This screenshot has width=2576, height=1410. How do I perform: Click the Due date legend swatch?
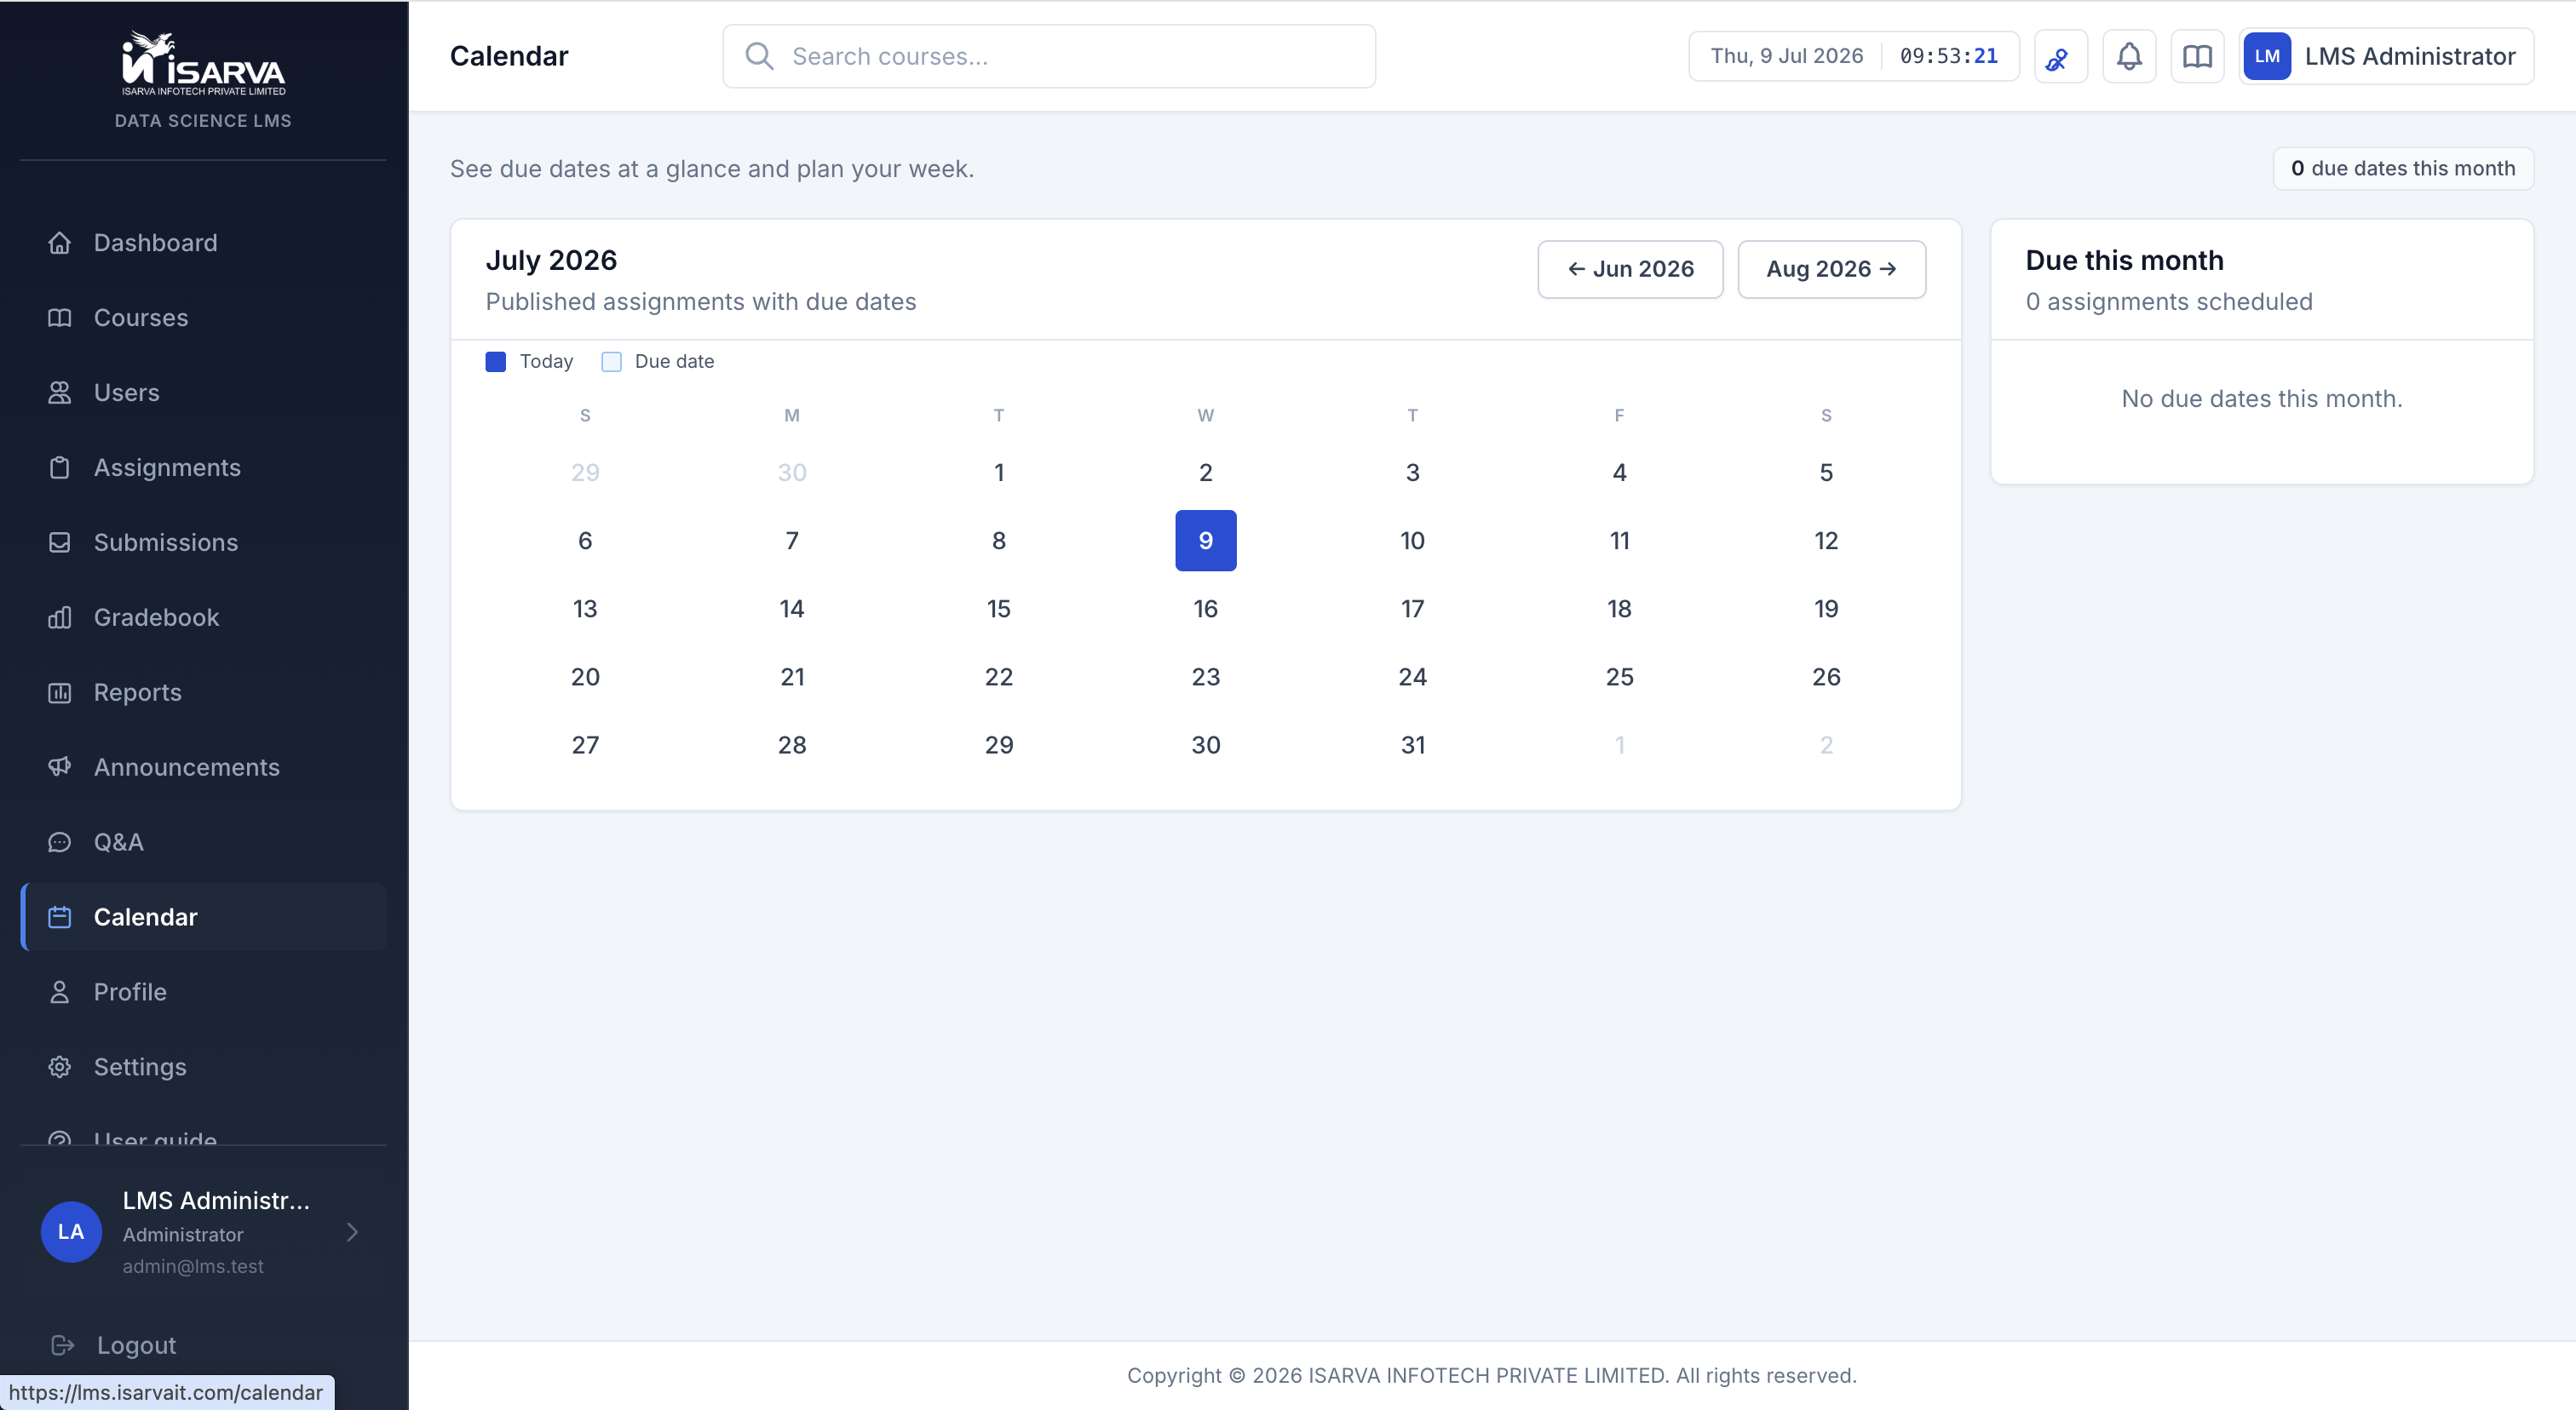click(611, 362)
